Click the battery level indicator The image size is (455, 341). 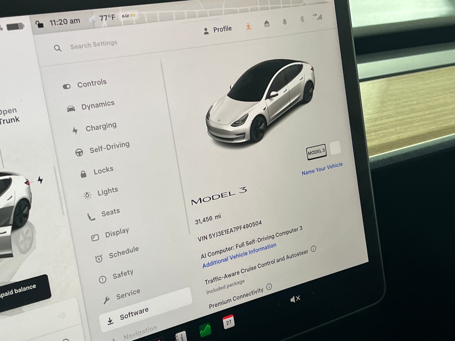[x=15, y=27]
